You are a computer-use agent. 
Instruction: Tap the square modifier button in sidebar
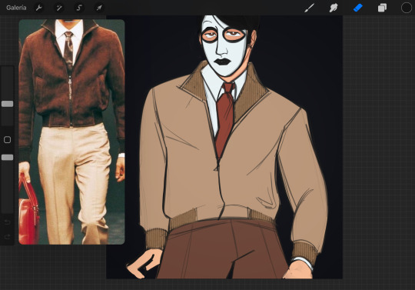tap(7, 139)
